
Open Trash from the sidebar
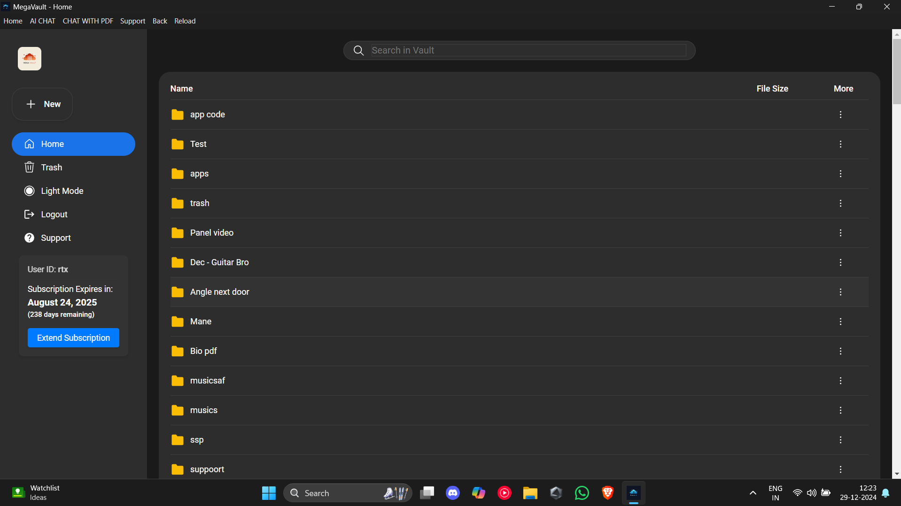52,167
